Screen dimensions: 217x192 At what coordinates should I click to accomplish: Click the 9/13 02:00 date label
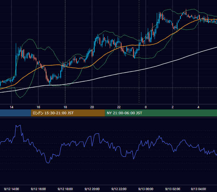tap(173, 189)
